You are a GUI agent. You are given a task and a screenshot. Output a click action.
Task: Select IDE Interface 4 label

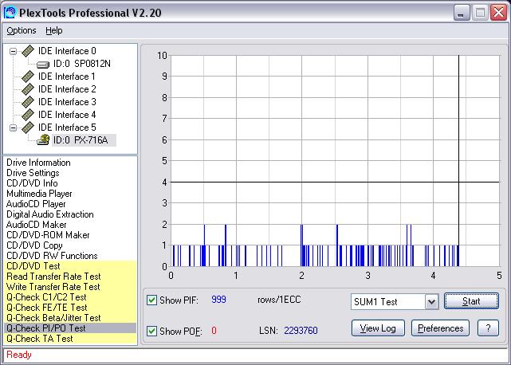tap(67, 115)
